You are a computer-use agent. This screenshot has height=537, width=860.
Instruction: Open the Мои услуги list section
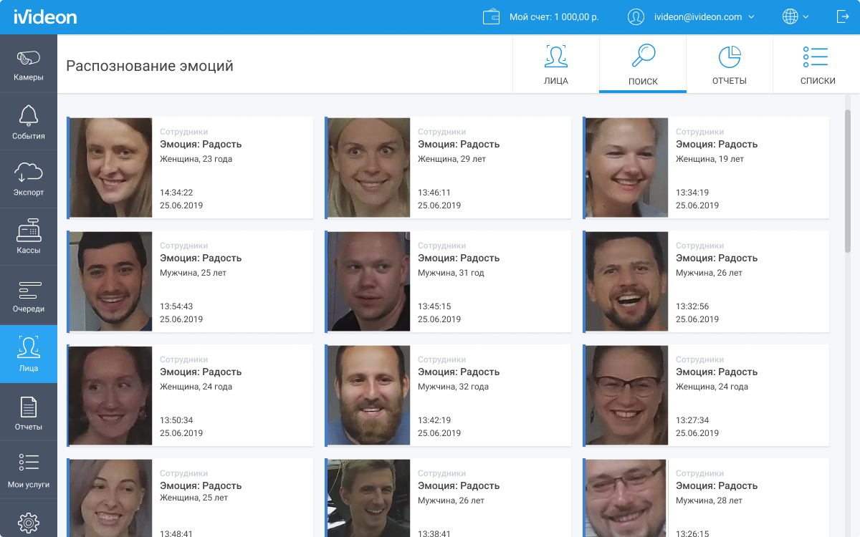[x=29, y=470]
